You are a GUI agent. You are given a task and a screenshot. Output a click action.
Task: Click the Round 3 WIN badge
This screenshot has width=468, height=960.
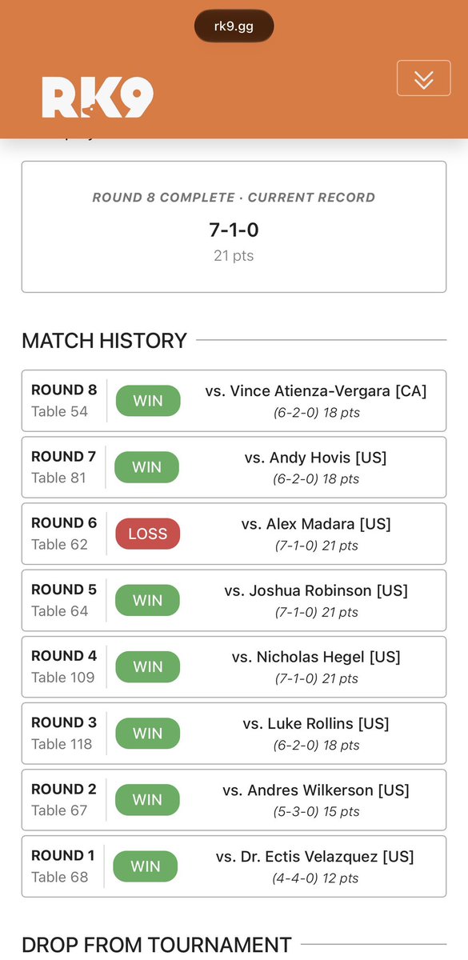point(147,733)
